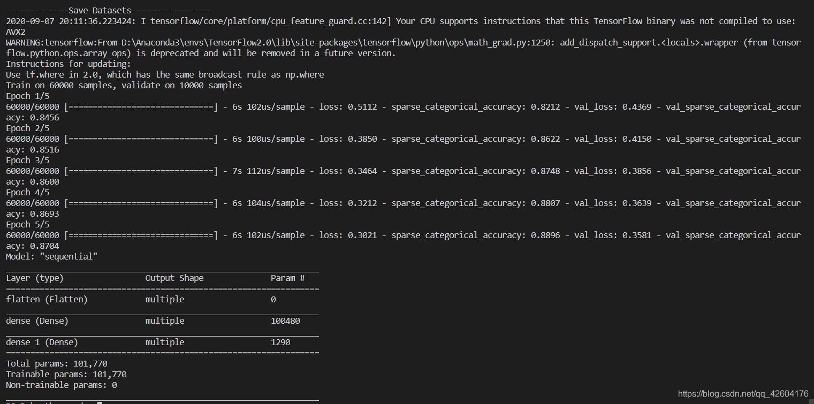Click 'cpu_feature_guard.cc:142' in the log line
Screen dimensions: 814x404
pos(333,21)
